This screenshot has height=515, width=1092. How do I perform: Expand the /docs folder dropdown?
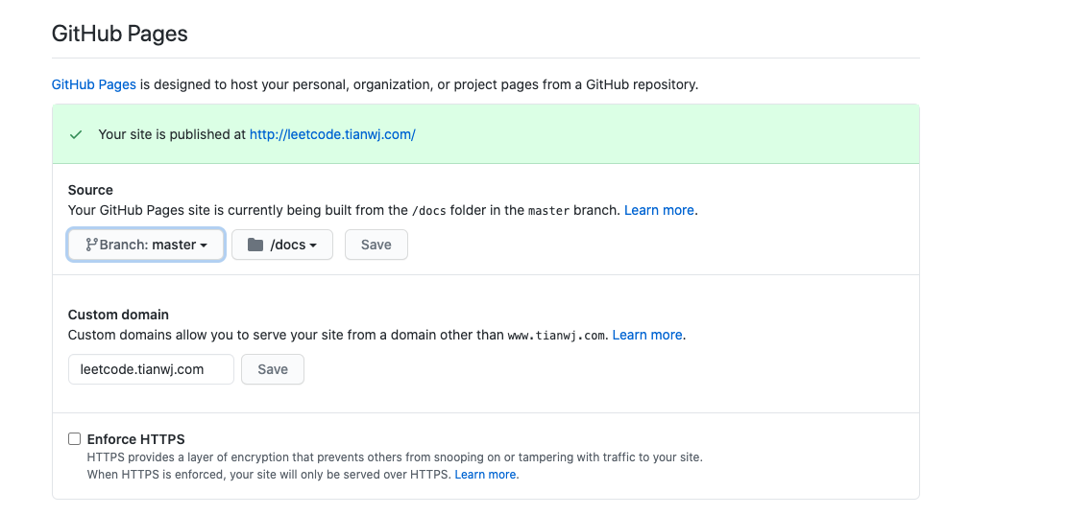pos(282,245)
